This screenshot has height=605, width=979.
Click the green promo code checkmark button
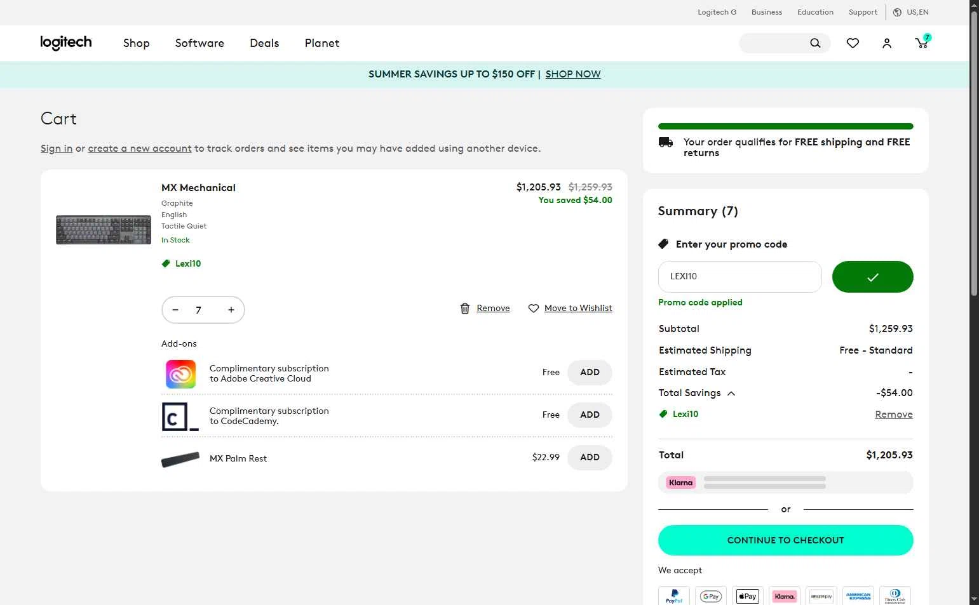pyautogui.click(x=872, y=277)
